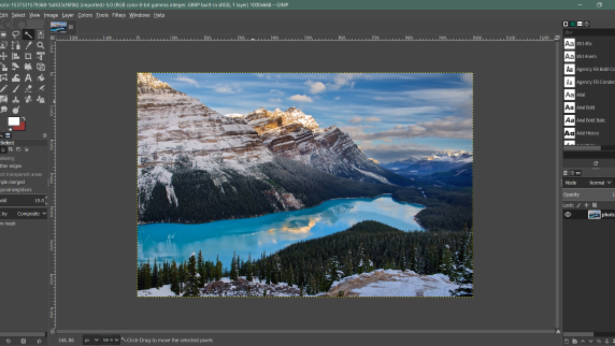This screenshot has width=615, height=346.
Task: Open the Composite select-by dropdown
Action: tap(31, 214)
